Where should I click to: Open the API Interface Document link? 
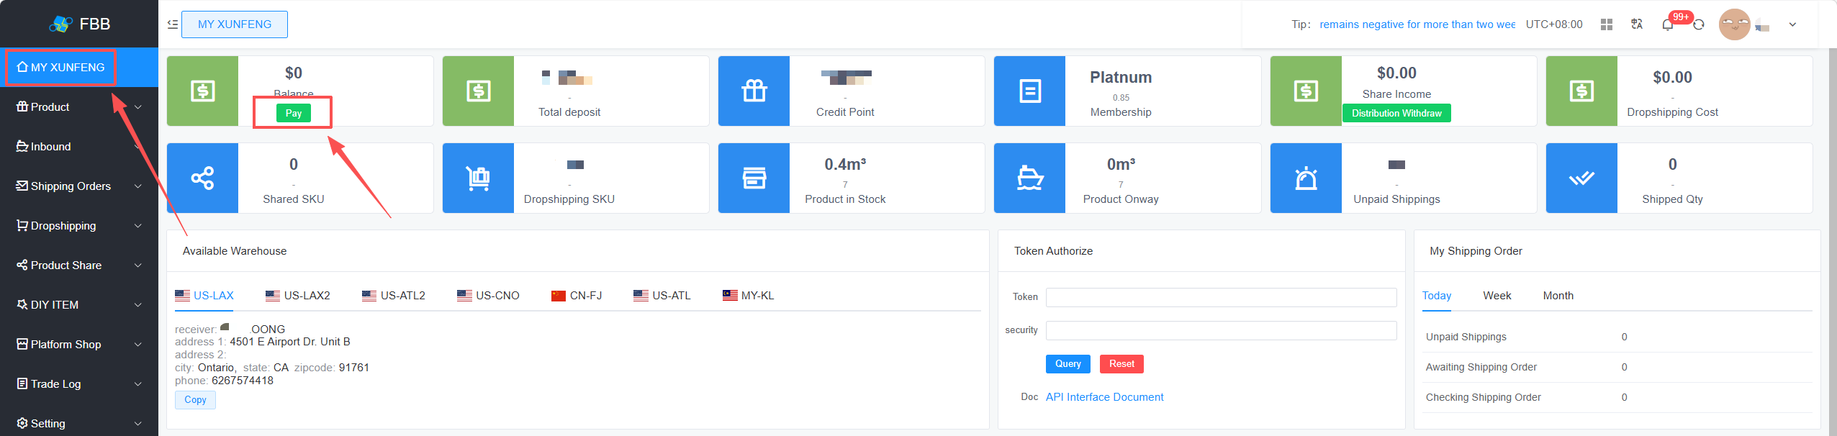coord(1104,397)
